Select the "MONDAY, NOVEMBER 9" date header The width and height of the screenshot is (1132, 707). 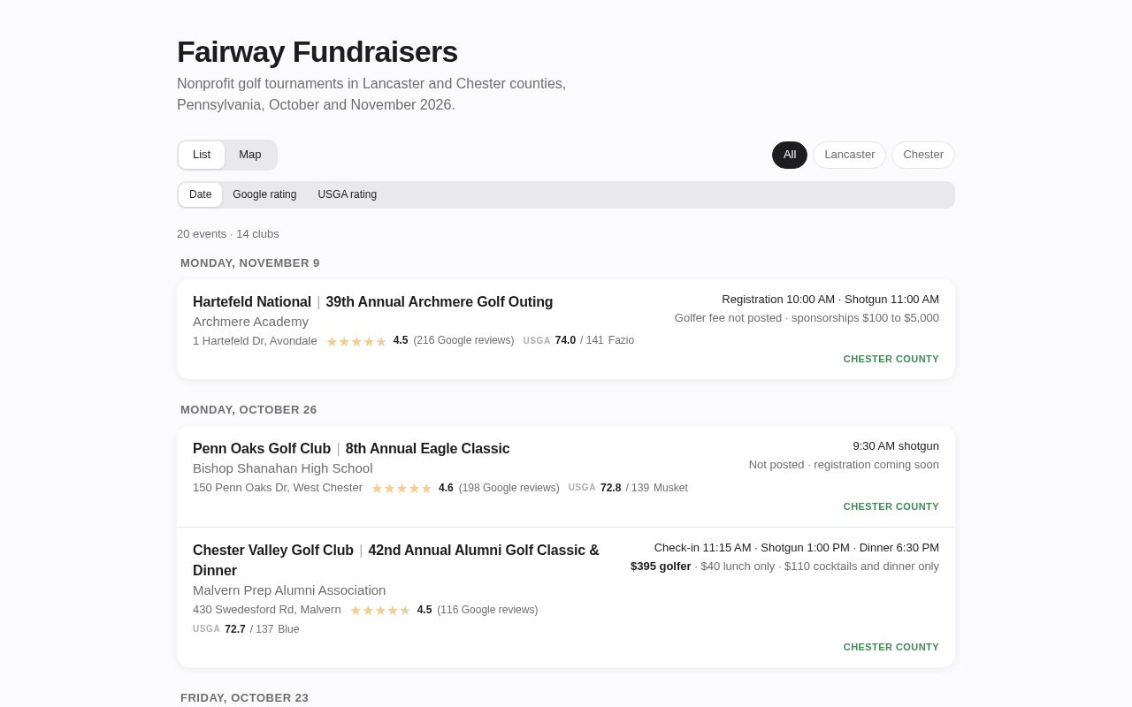[250, 263]
